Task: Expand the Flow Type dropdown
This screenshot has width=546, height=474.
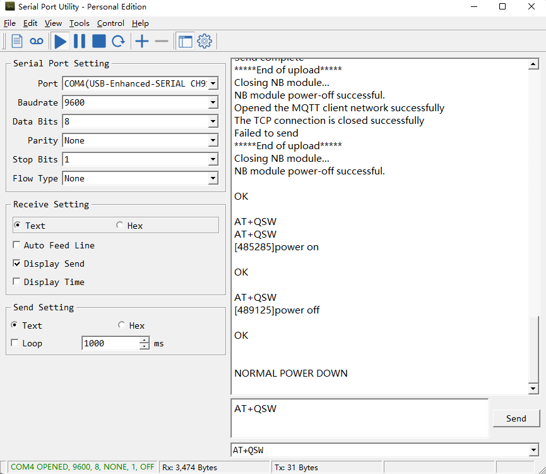Action: 213,178
